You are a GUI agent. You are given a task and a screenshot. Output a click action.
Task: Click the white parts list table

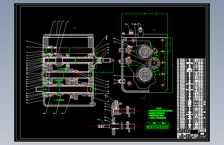pos(191,94)
